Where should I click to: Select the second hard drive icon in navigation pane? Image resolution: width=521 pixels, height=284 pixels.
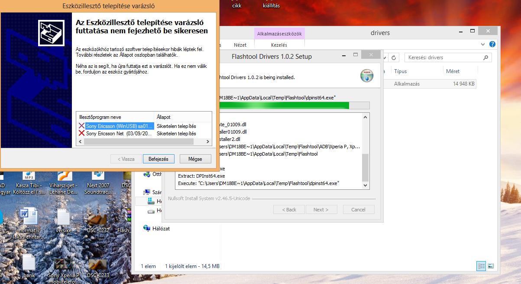pyautogui.click(x=151, y=211)
